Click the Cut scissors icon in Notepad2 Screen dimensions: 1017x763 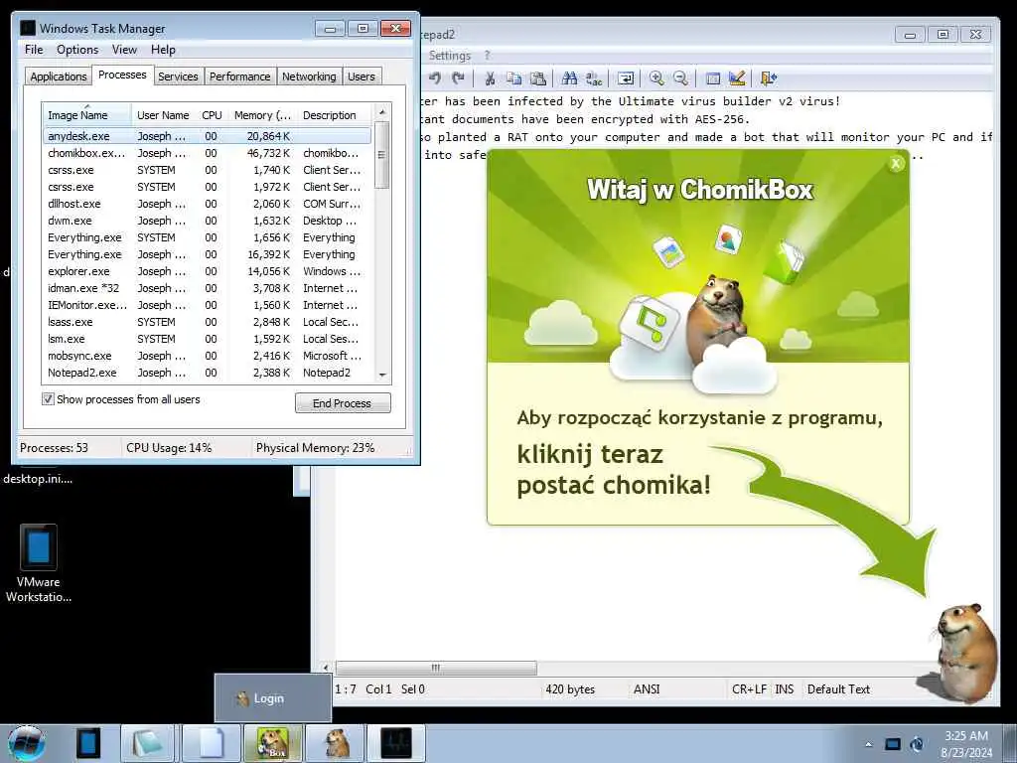(x=491, y=78)
